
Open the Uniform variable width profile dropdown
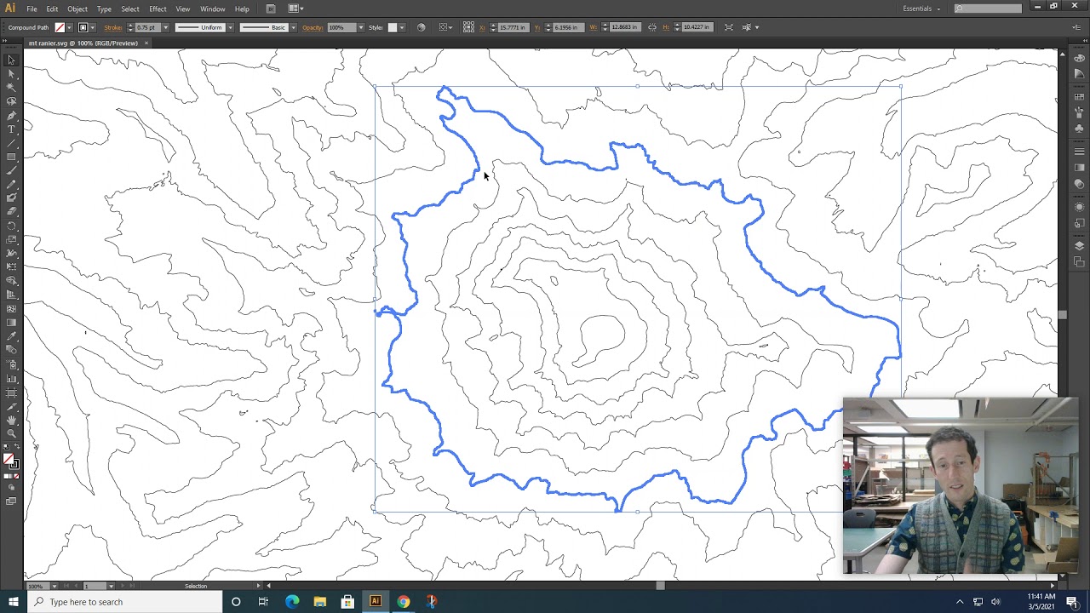point(228,27)
